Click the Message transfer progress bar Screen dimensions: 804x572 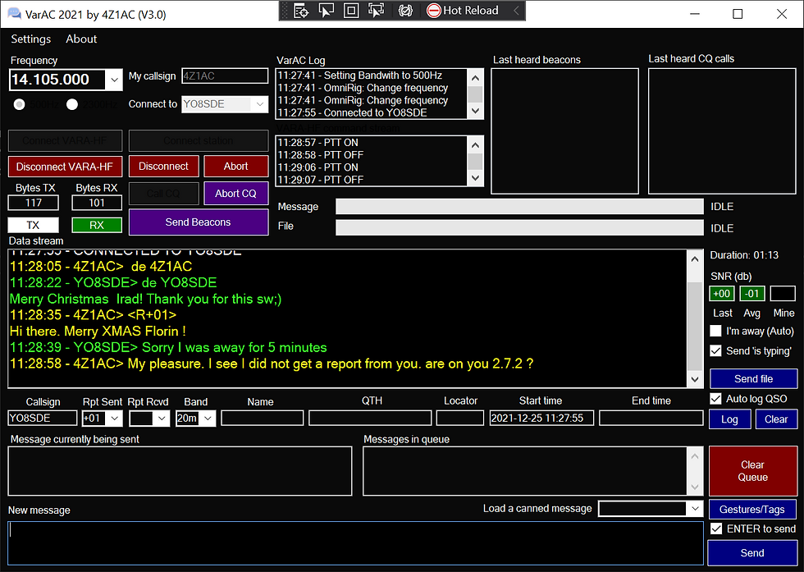click(519, 207)
